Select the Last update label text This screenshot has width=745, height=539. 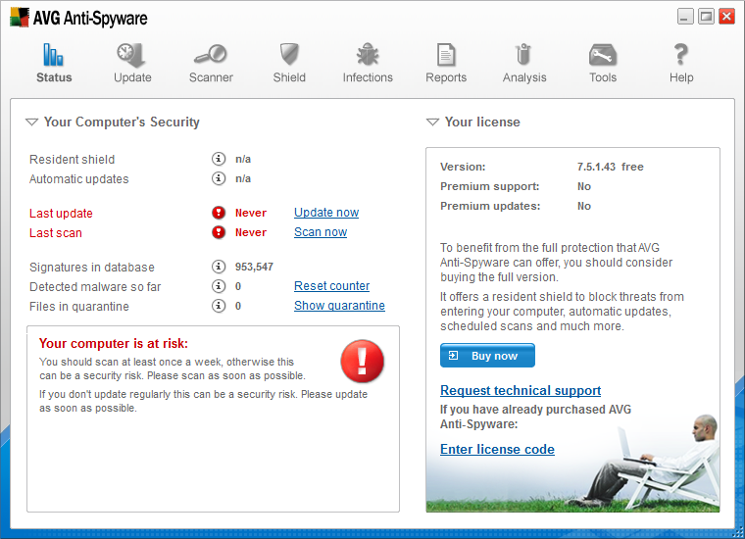(61, 214)
